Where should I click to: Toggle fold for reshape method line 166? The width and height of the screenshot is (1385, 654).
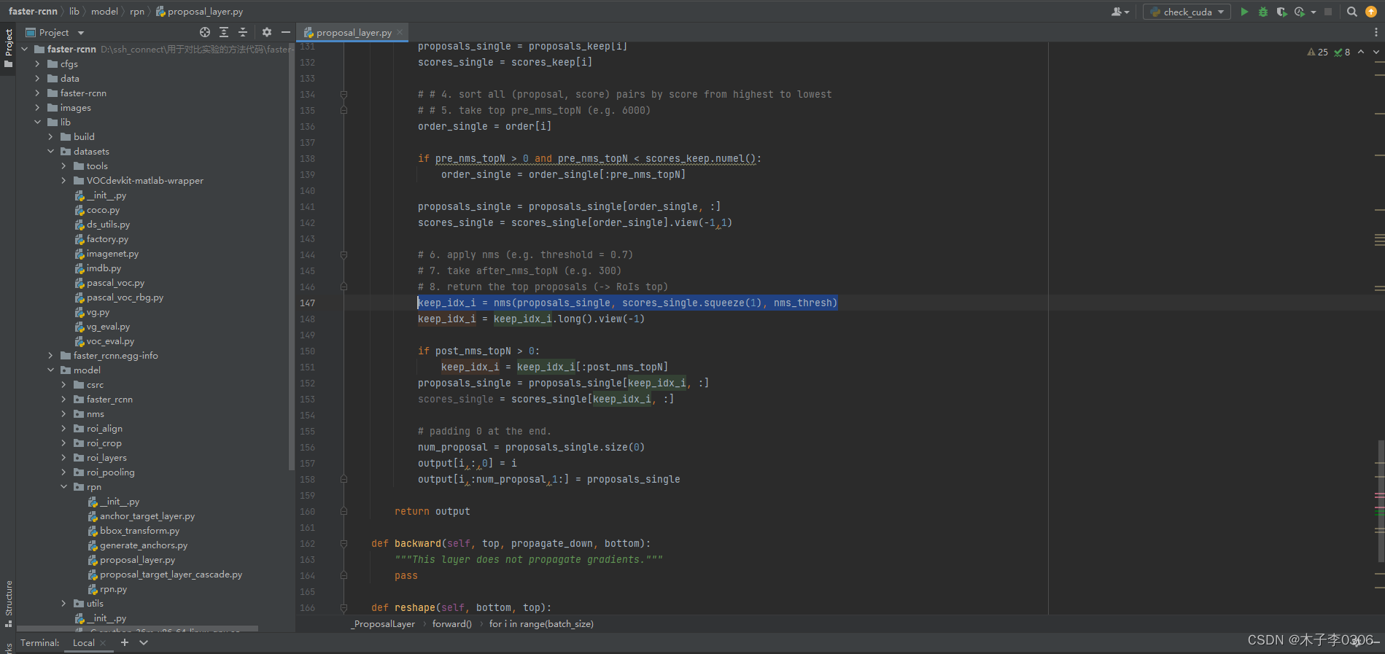click(344, 608)
